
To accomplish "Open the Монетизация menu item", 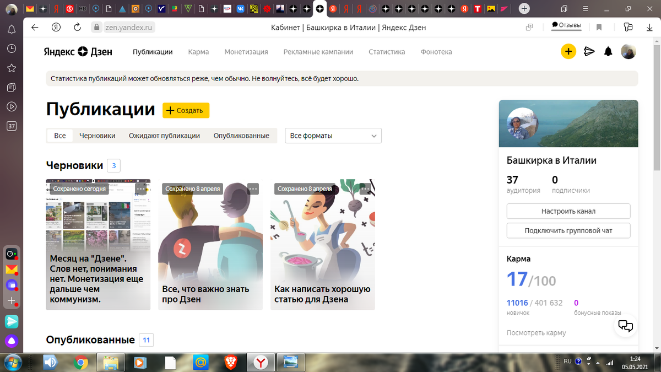I will pyautogui.click(x=246, y=52).
